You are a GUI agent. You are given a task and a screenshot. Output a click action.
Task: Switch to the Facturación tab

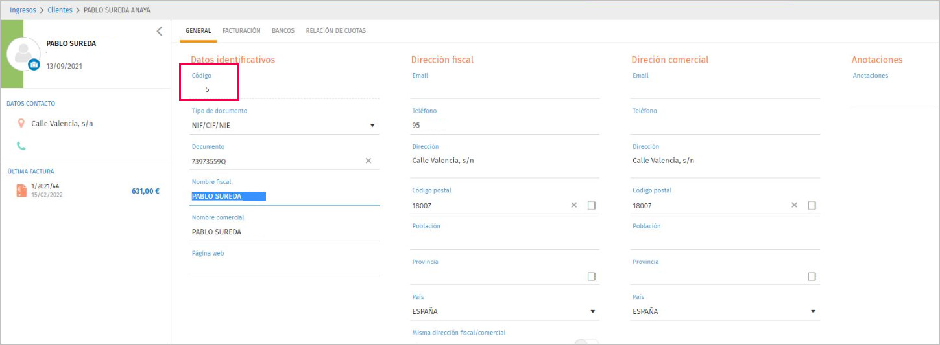tap(241, 30)
